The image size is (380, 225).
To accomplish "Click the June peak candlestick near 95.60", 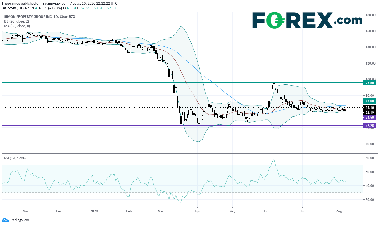I will pyautogui.click(x=274, y=87).
